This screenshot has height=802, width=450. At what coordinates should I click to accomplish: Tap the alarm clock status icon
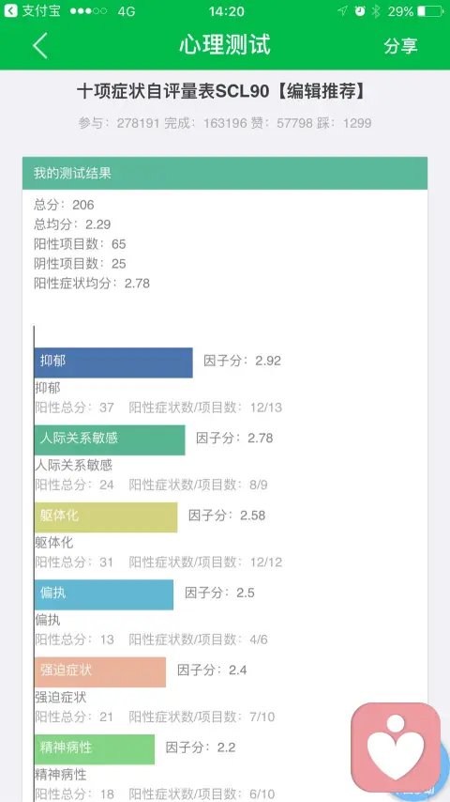pos(360,10)
